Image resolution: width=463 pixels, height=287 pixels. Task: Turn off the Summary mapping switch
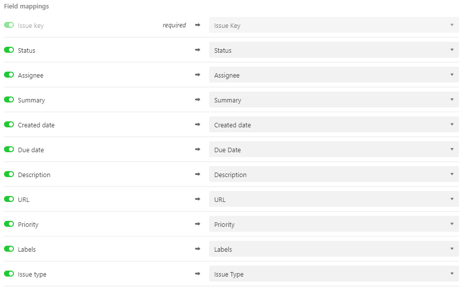pos(9,99)
